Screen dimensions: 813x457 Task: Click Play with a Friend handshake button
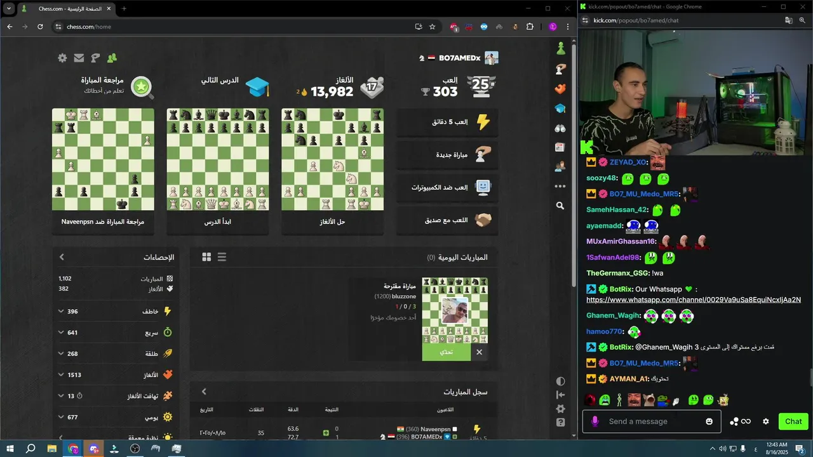pyautogui.click(x=447, y=220)
